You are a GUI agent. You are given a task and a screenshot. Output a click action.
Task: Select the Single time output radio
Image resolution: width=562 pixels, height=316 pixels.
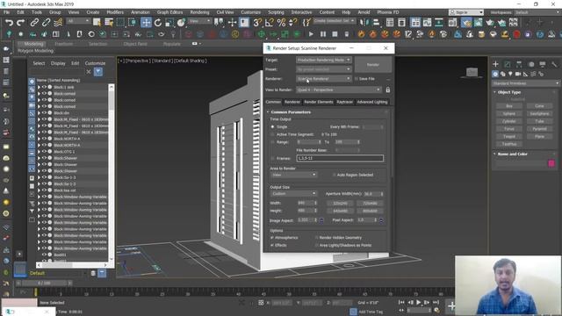[272, 126]
